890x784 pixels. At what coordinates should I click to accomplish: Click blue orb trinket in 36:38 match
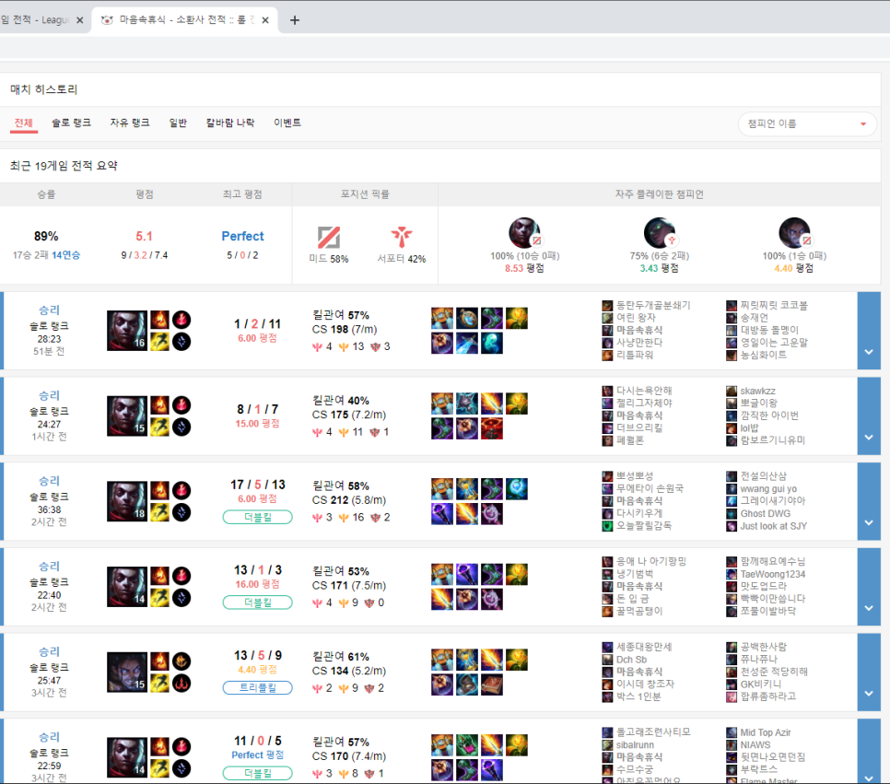pos(517,489)
